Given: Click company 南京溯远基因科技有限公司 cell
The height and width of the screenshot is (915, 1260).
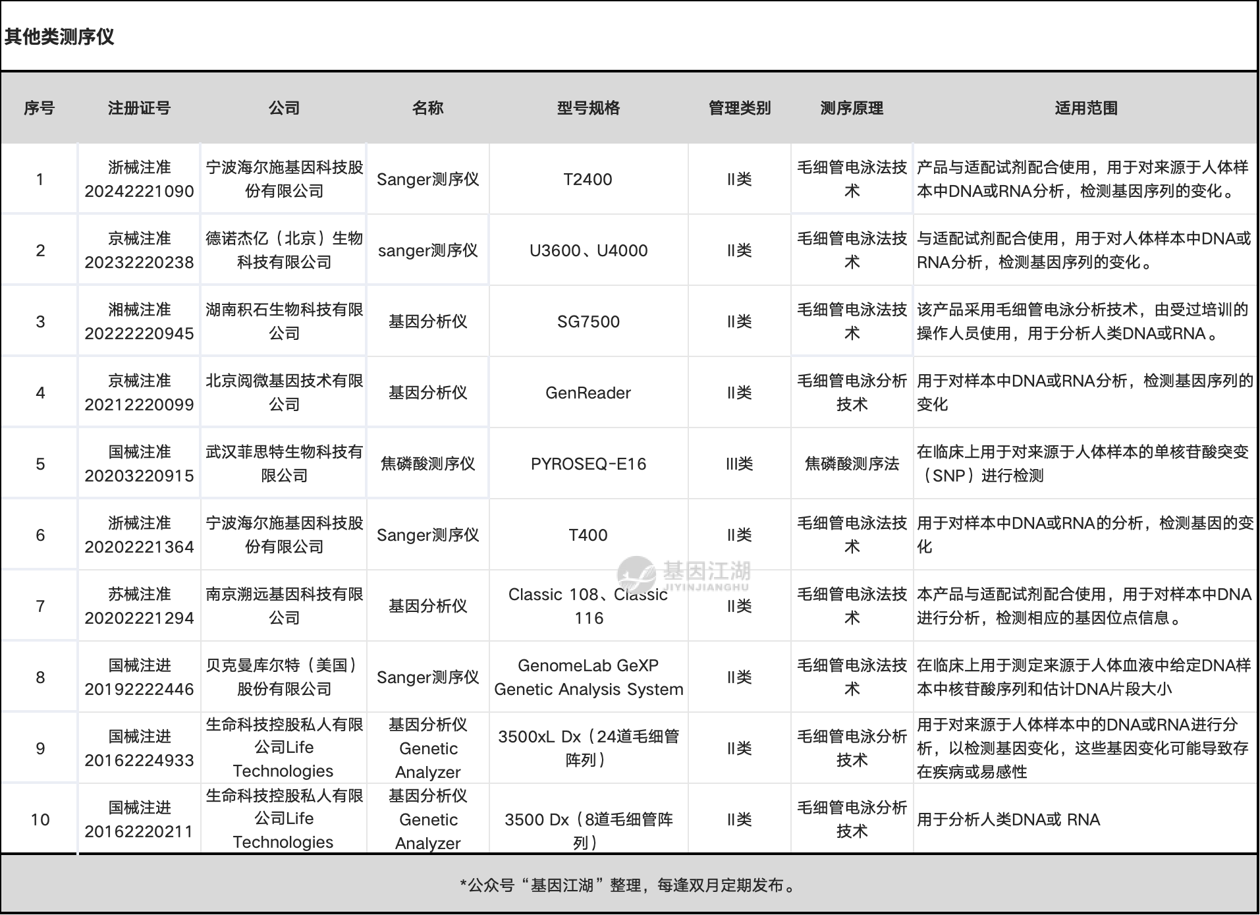Looking at the screenshot, I should [284, 606].
